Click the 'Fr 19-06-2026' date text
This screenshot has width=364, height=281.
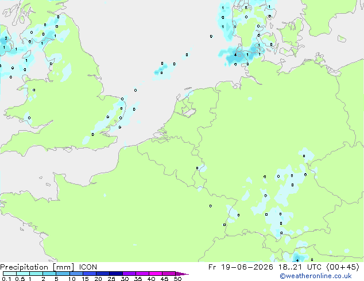pos(241,267)
